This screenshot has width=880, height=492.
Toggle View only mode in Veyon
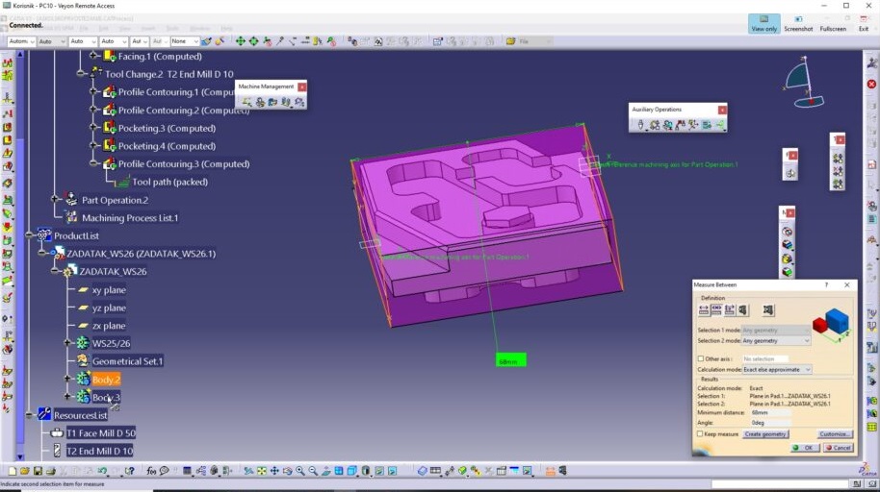coord(764,23)
